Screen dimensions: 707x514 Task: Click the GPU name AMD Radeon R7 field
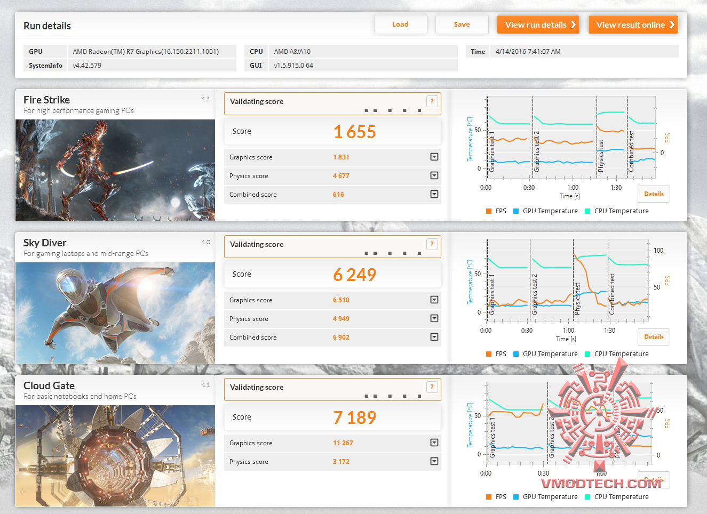(152, 51)
